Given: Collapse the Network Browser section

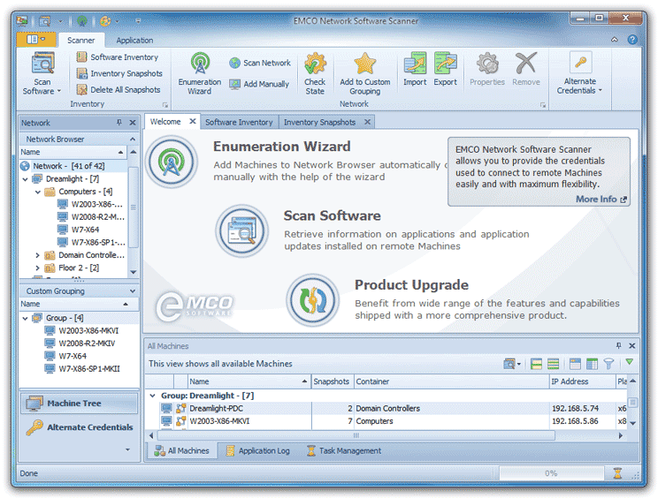Looking at the screenshot, I should point(133,139).
